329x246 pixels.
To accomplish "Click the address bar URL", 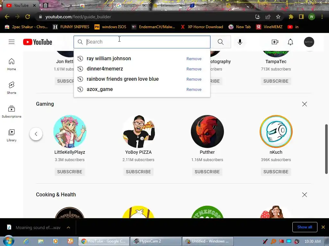I will (78, 17).
